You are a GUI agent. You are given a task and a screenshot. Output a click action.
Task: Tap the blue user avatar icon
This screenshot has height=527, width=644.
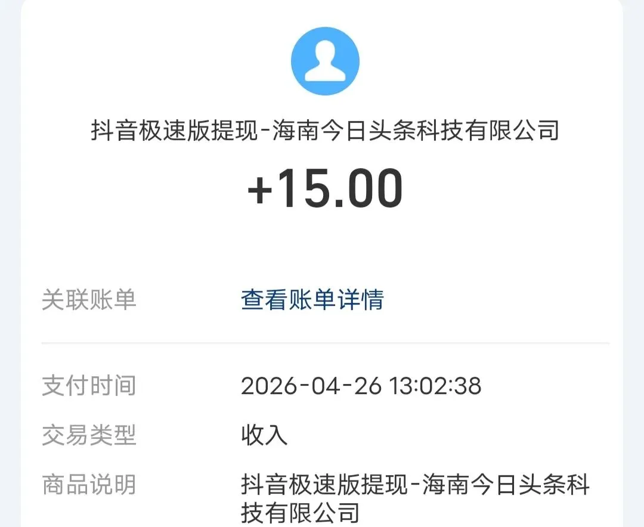(x=325, y=61)
